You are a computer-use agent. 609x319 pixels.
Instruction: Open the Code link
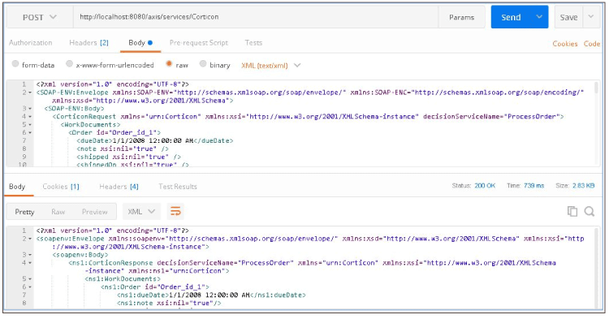591,44
